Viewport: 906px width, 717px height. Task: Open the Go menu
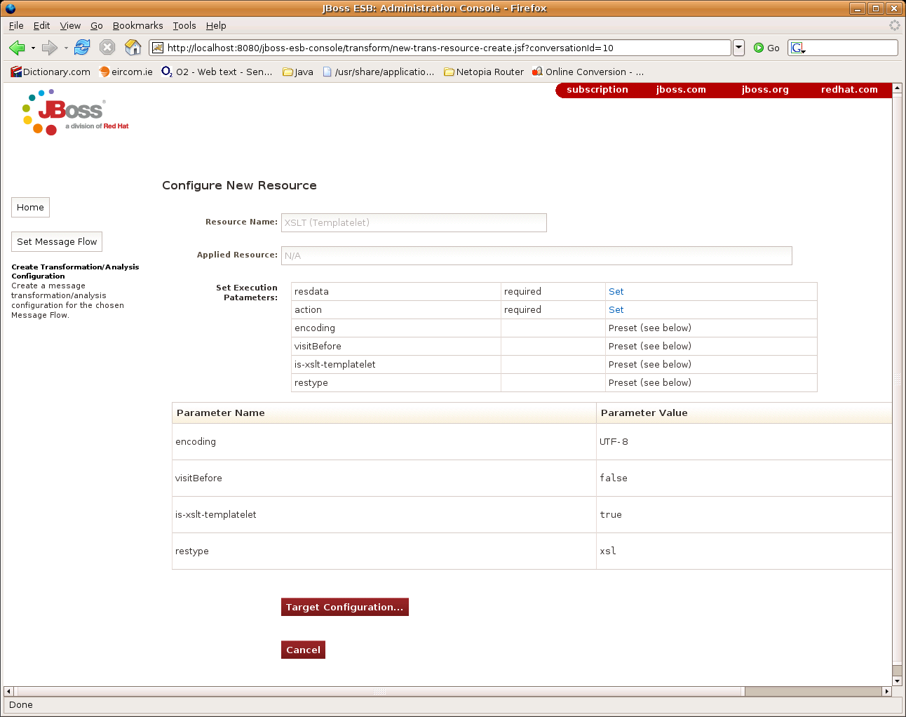coord(97,25)
